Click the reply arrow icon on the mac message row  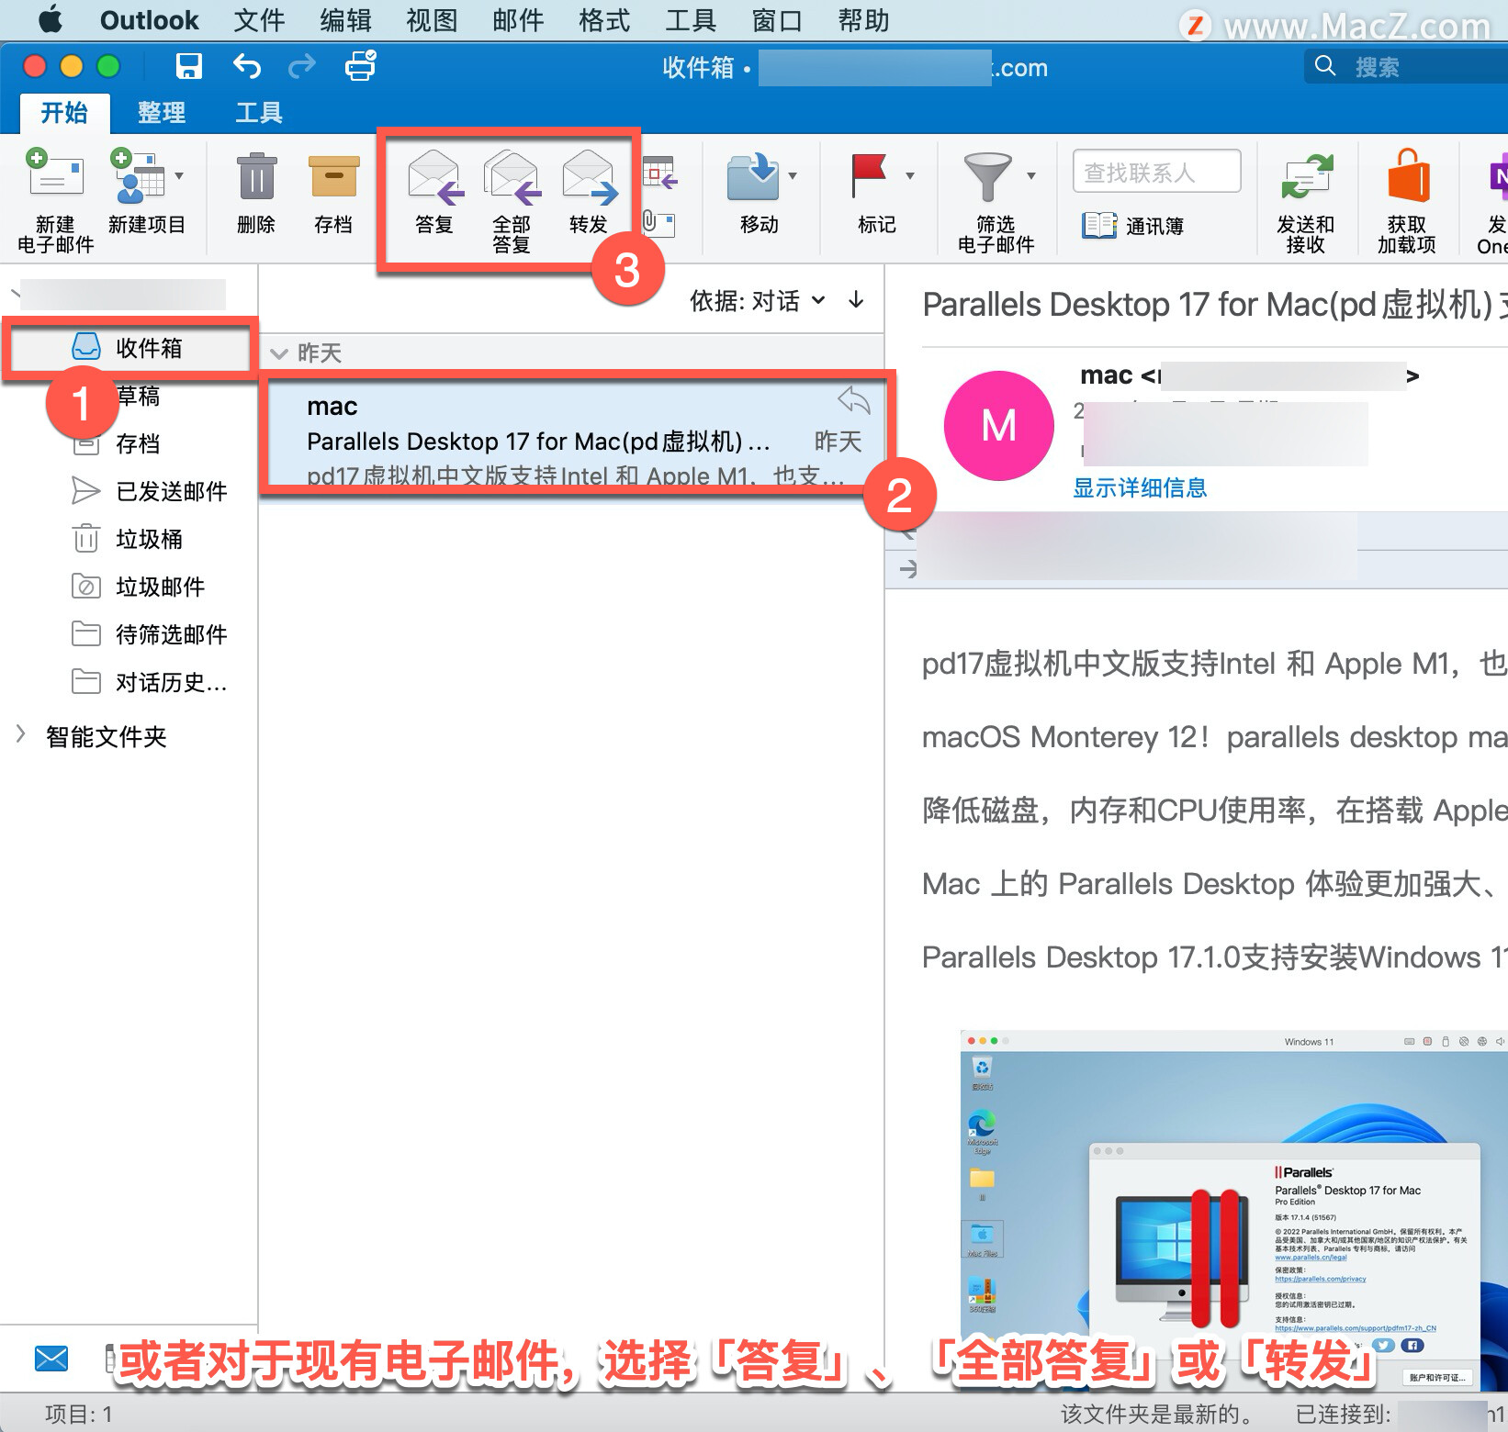(x=854, y=400)
